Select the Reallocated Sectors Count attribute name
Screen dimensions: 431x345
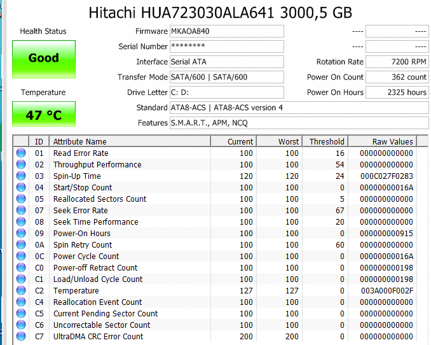pyautogui.click(x=100, y=199)
